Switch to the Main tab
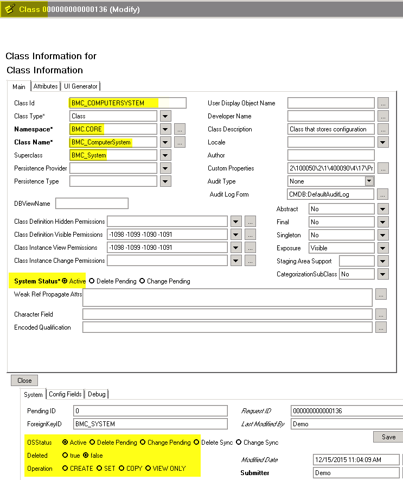The width and height of the screenshot is (403, 480). (18, 87)
